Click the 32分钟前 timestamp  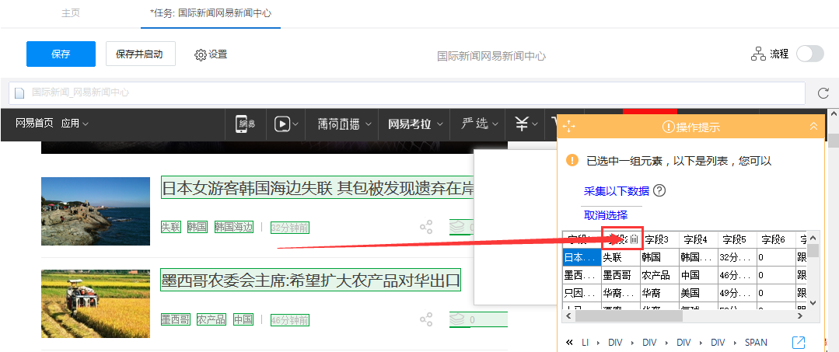coord(290,228)
